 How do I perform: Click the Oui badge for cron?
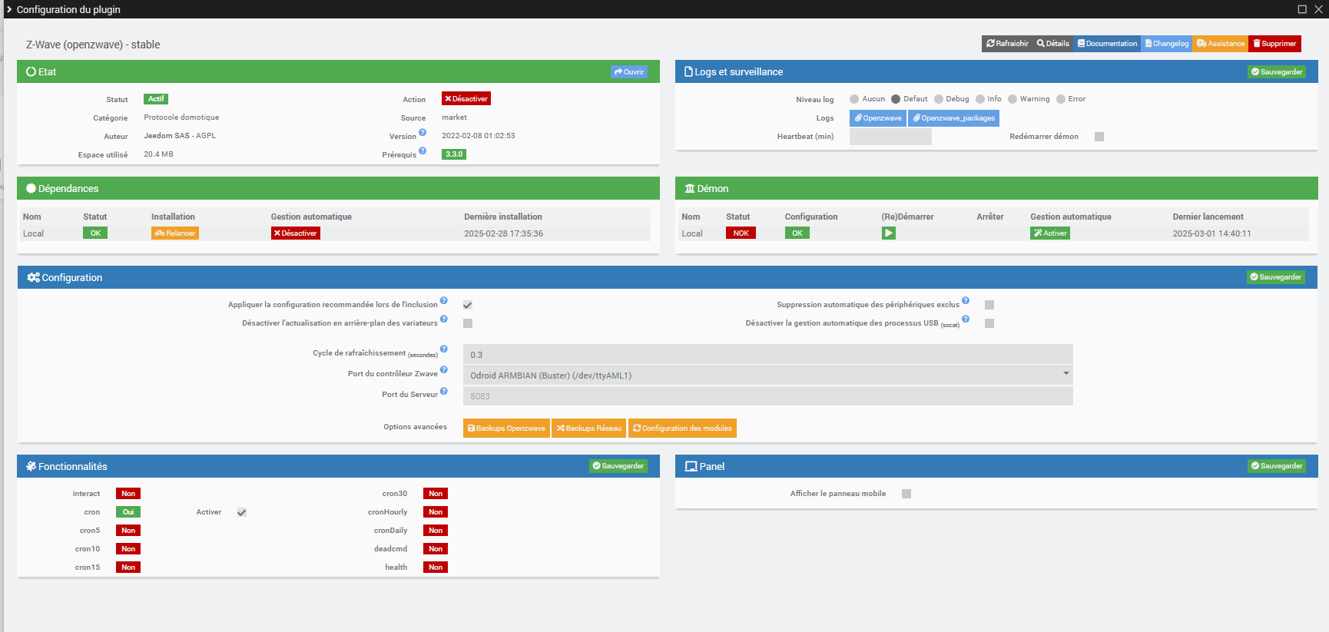tap(128, 512)
